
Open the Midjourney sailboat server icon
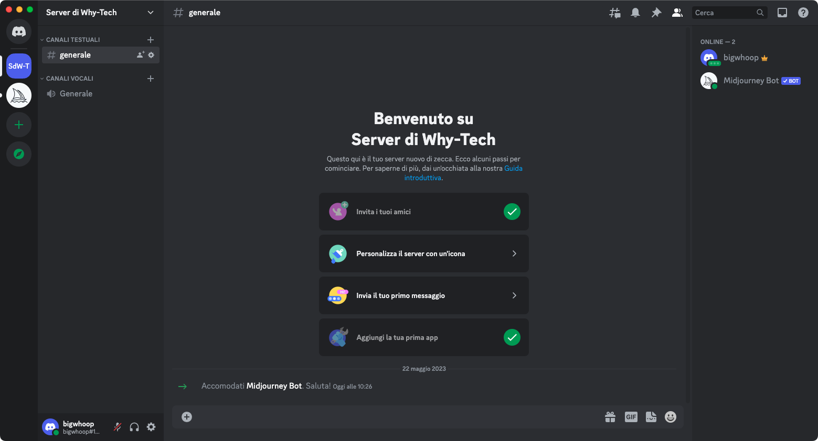pyautogui.click(x=19, y=95)
